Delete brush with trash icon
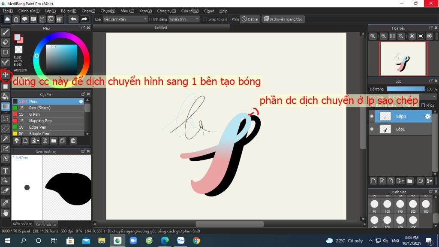 click(x=73, y=141)
